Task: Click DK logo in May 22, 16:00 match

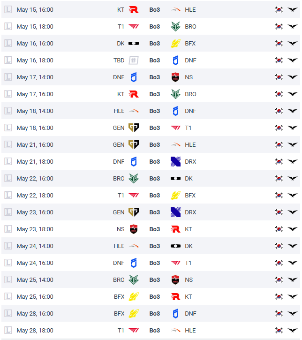Action: 176,179
